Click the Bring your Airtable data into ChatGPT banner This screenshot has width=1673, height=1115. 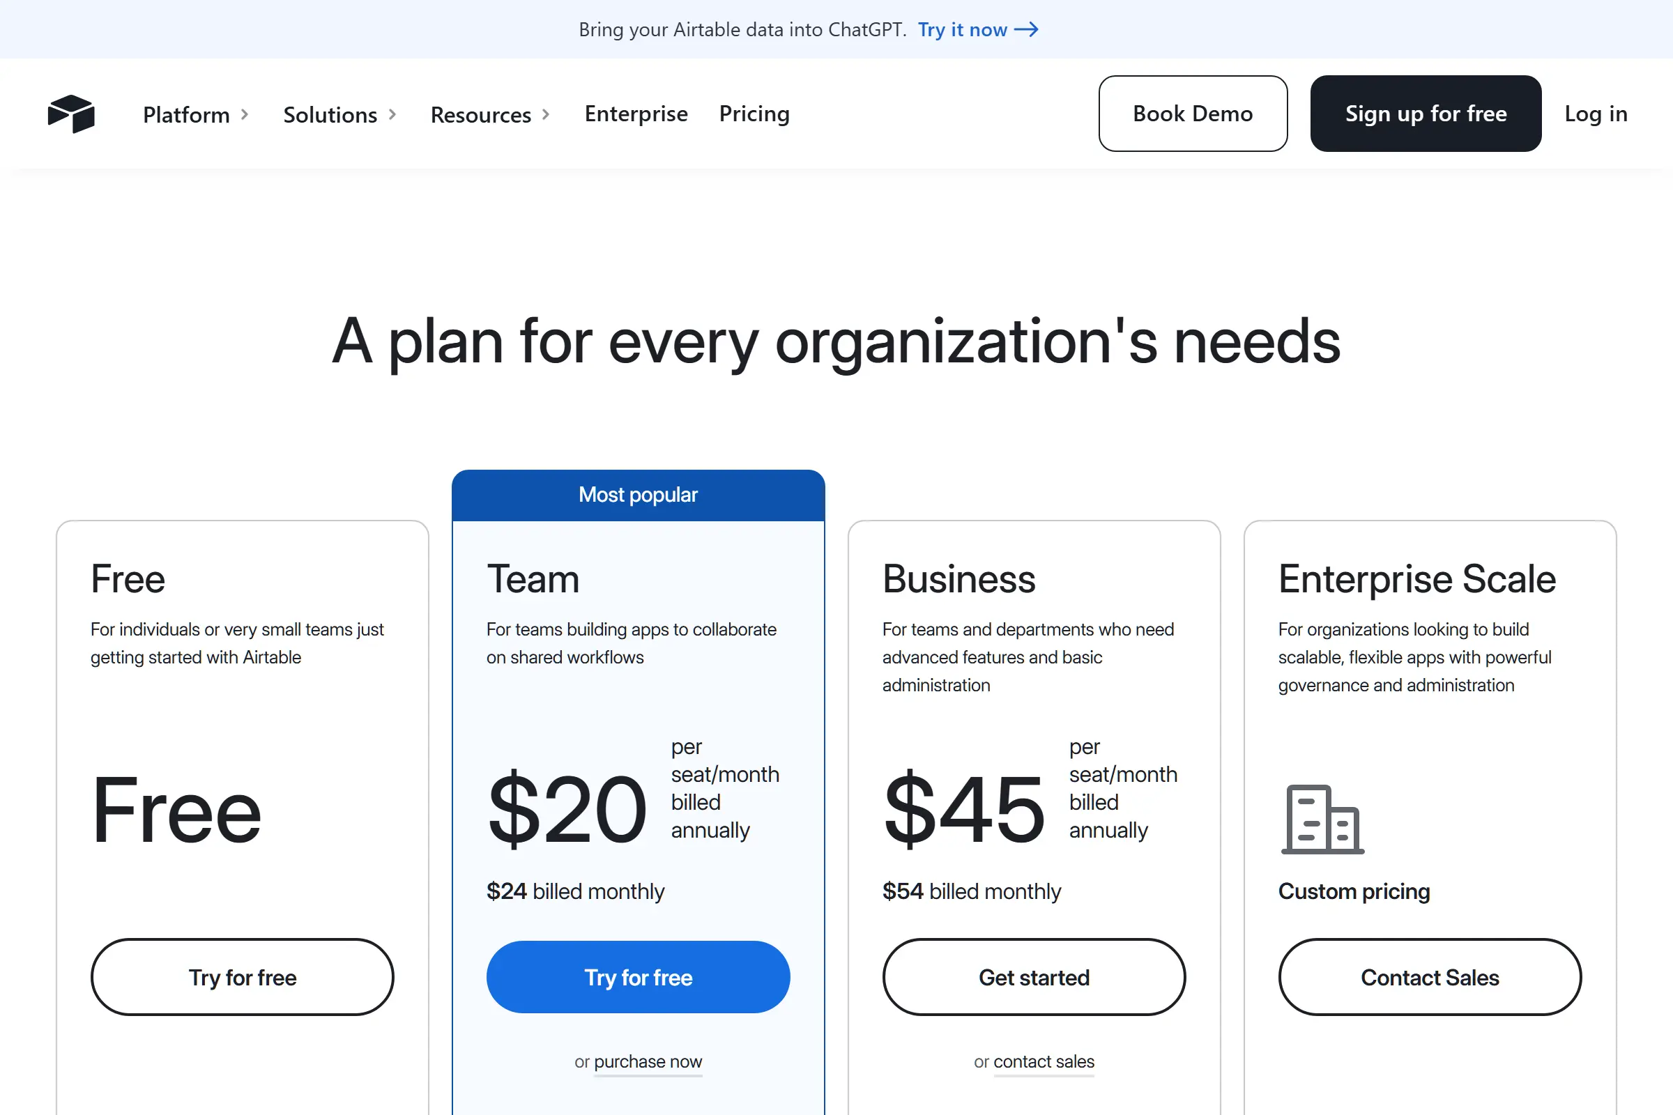pos(742,30)
